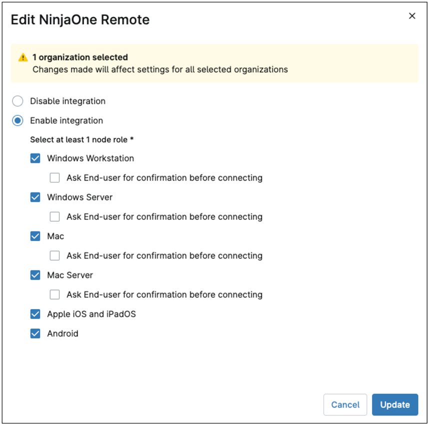428x426 pixels.
Task: Enable end-user confirmation for Windows Workstation
Action: pos(54,177)
